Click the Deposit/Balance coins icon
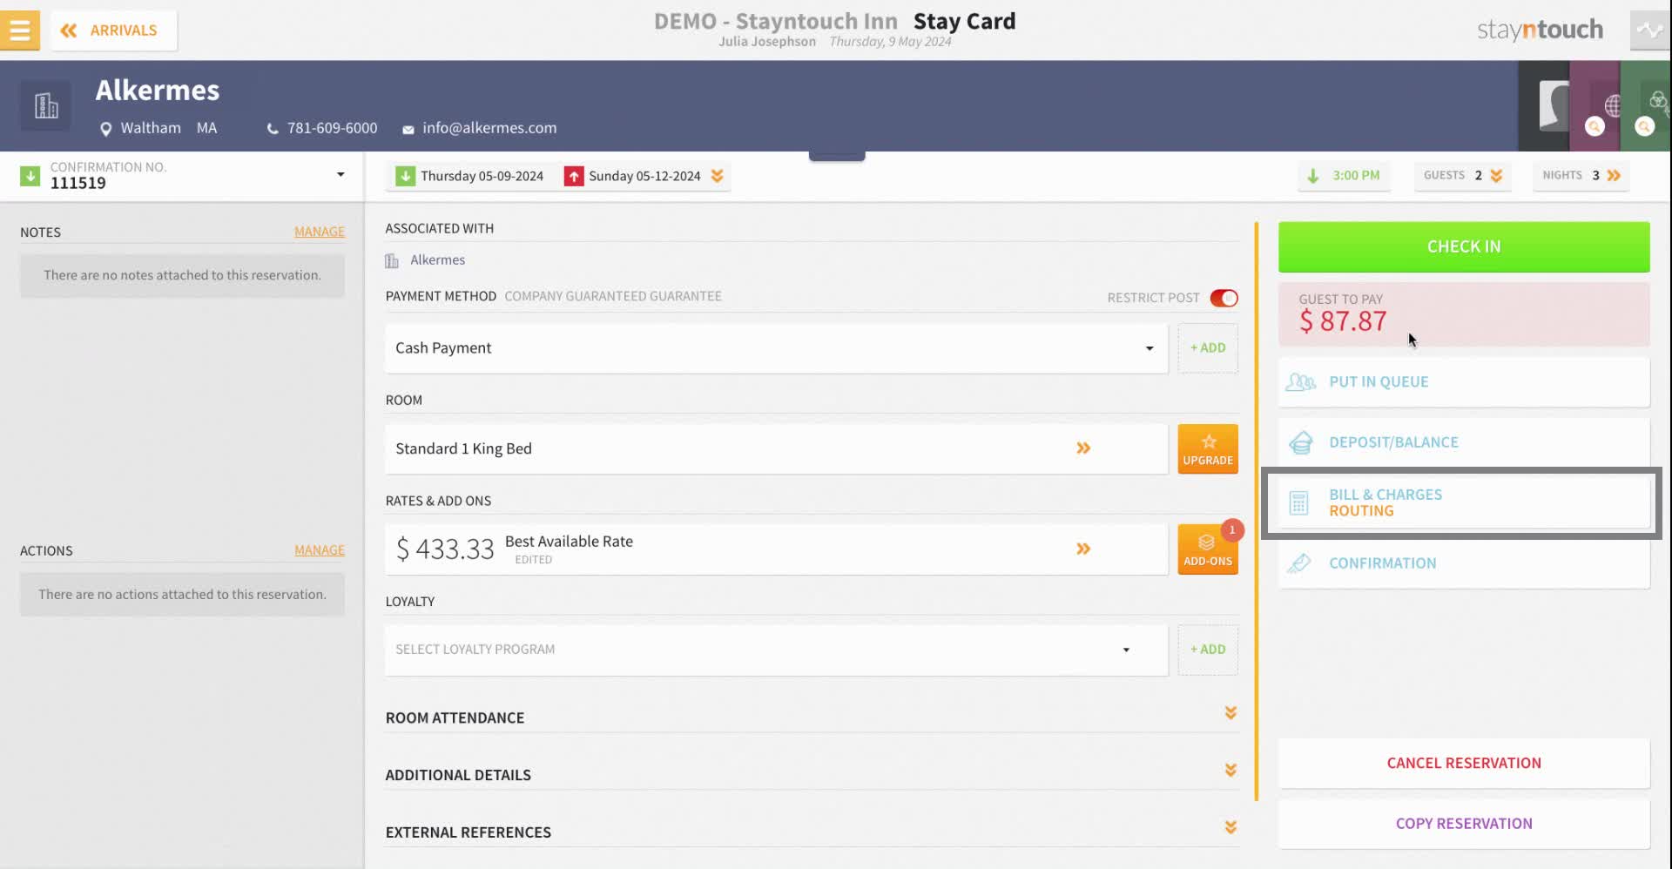The height and width of the screenshot is (869, 1672). (1300, 443)
